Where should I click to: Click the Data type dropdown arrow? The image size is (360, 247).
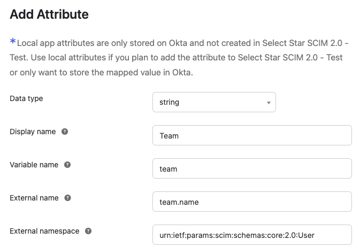(x=269, y=103)
